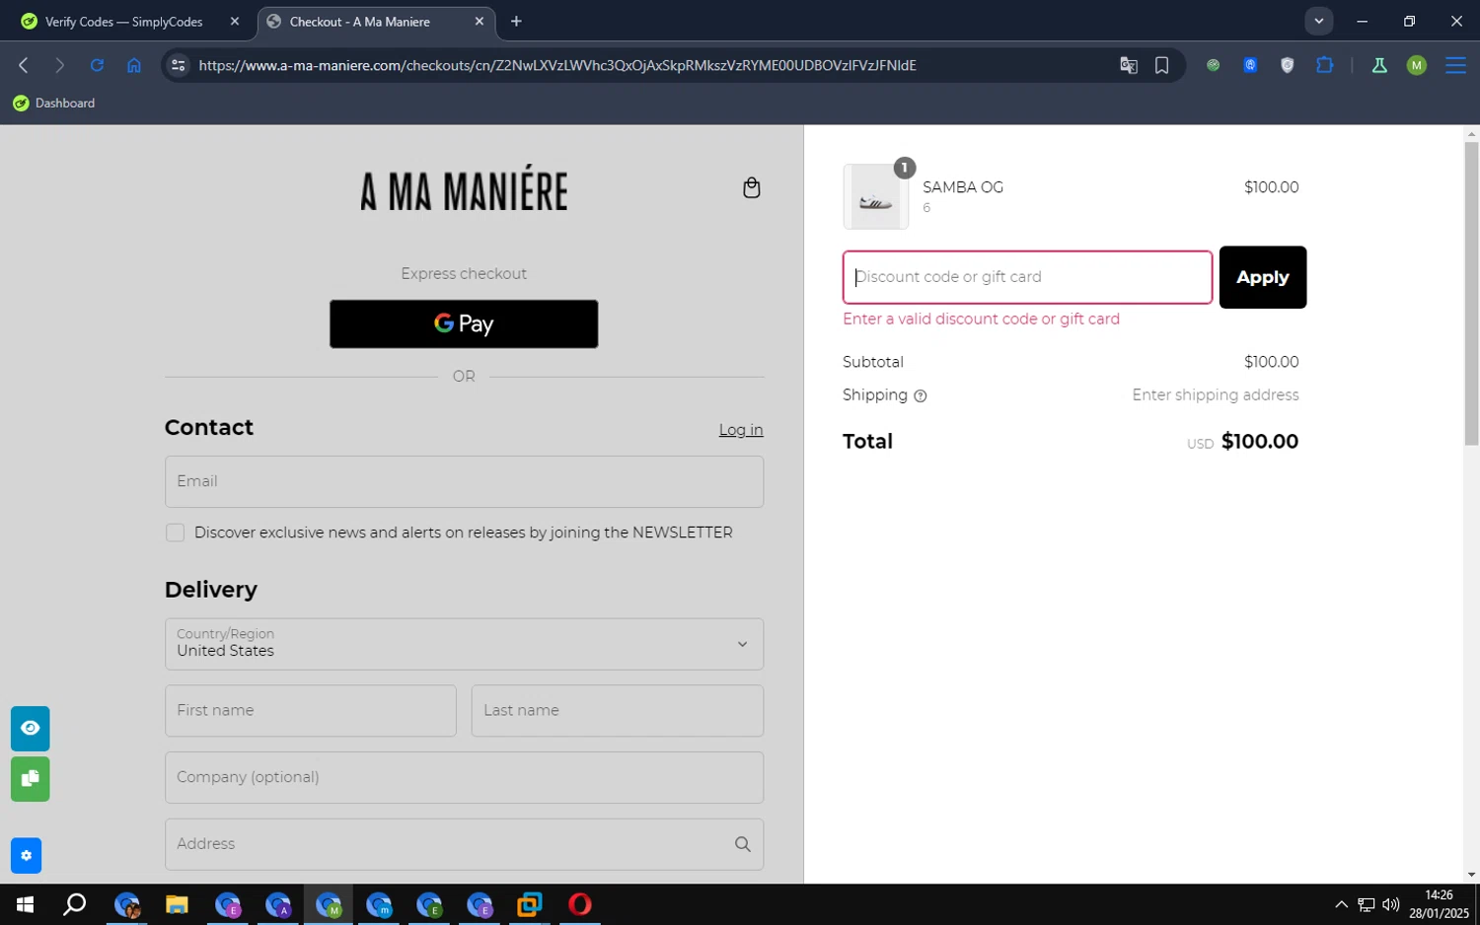Click the address bar URL
The image size is (1480, 925).
(x=557, y=65)
